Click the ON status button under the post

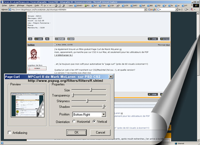tap(30, 39)
